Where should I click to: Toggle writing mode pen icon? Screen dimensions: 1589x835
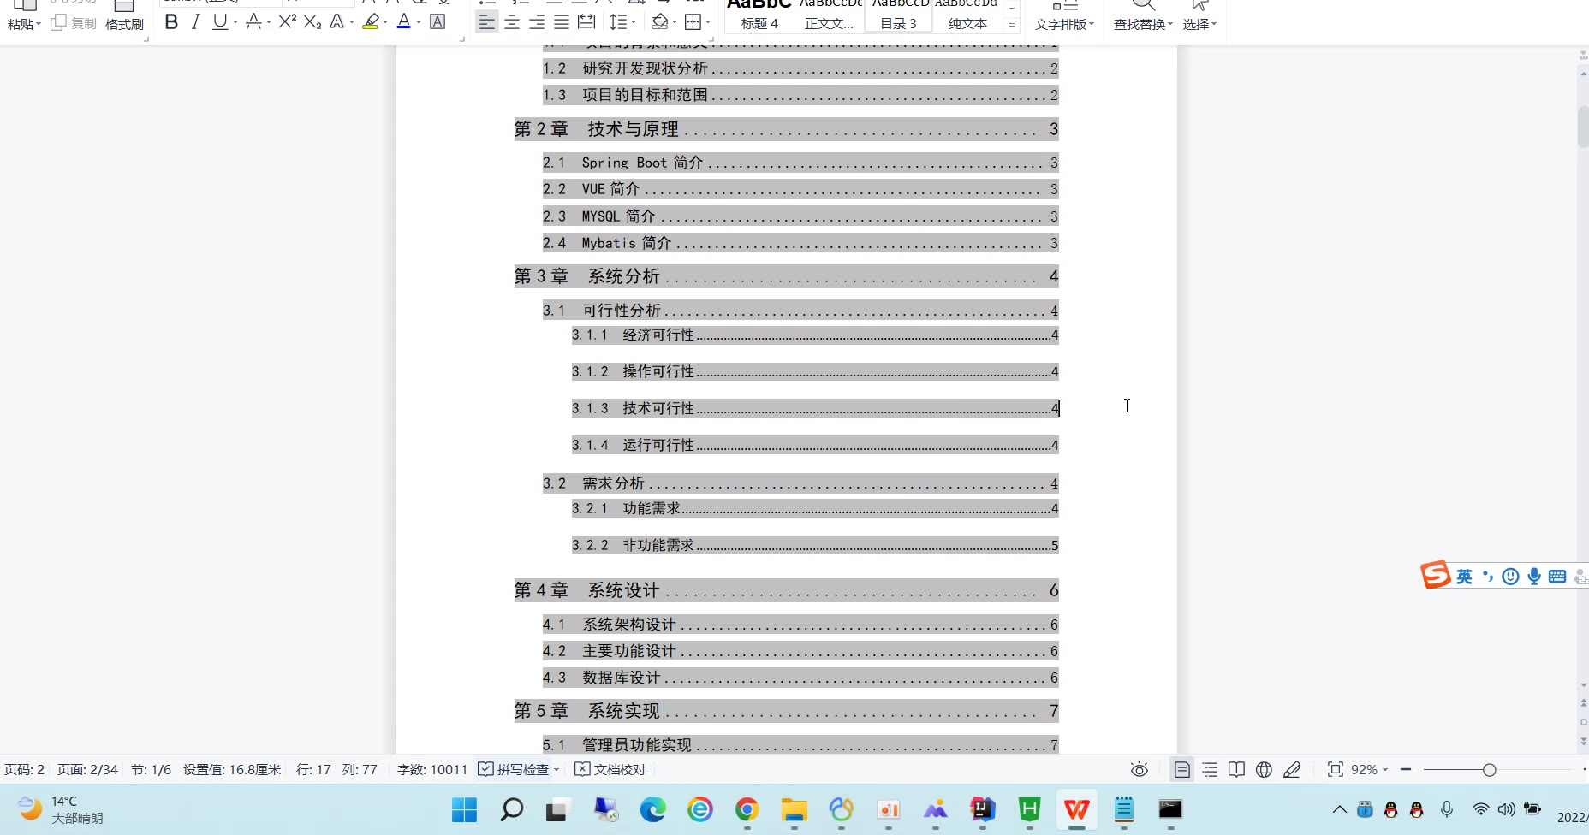(x=1292, y=770)
